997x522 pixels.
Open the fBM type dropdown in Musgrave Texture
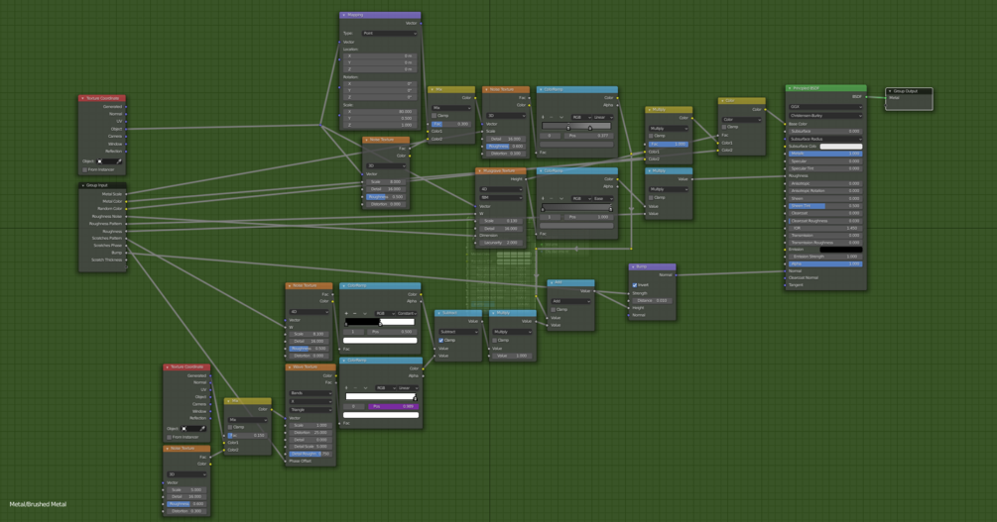coord(501,197)
